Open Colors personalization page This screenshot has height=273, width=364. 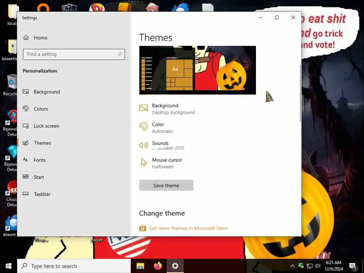click(x=35, y=109)
